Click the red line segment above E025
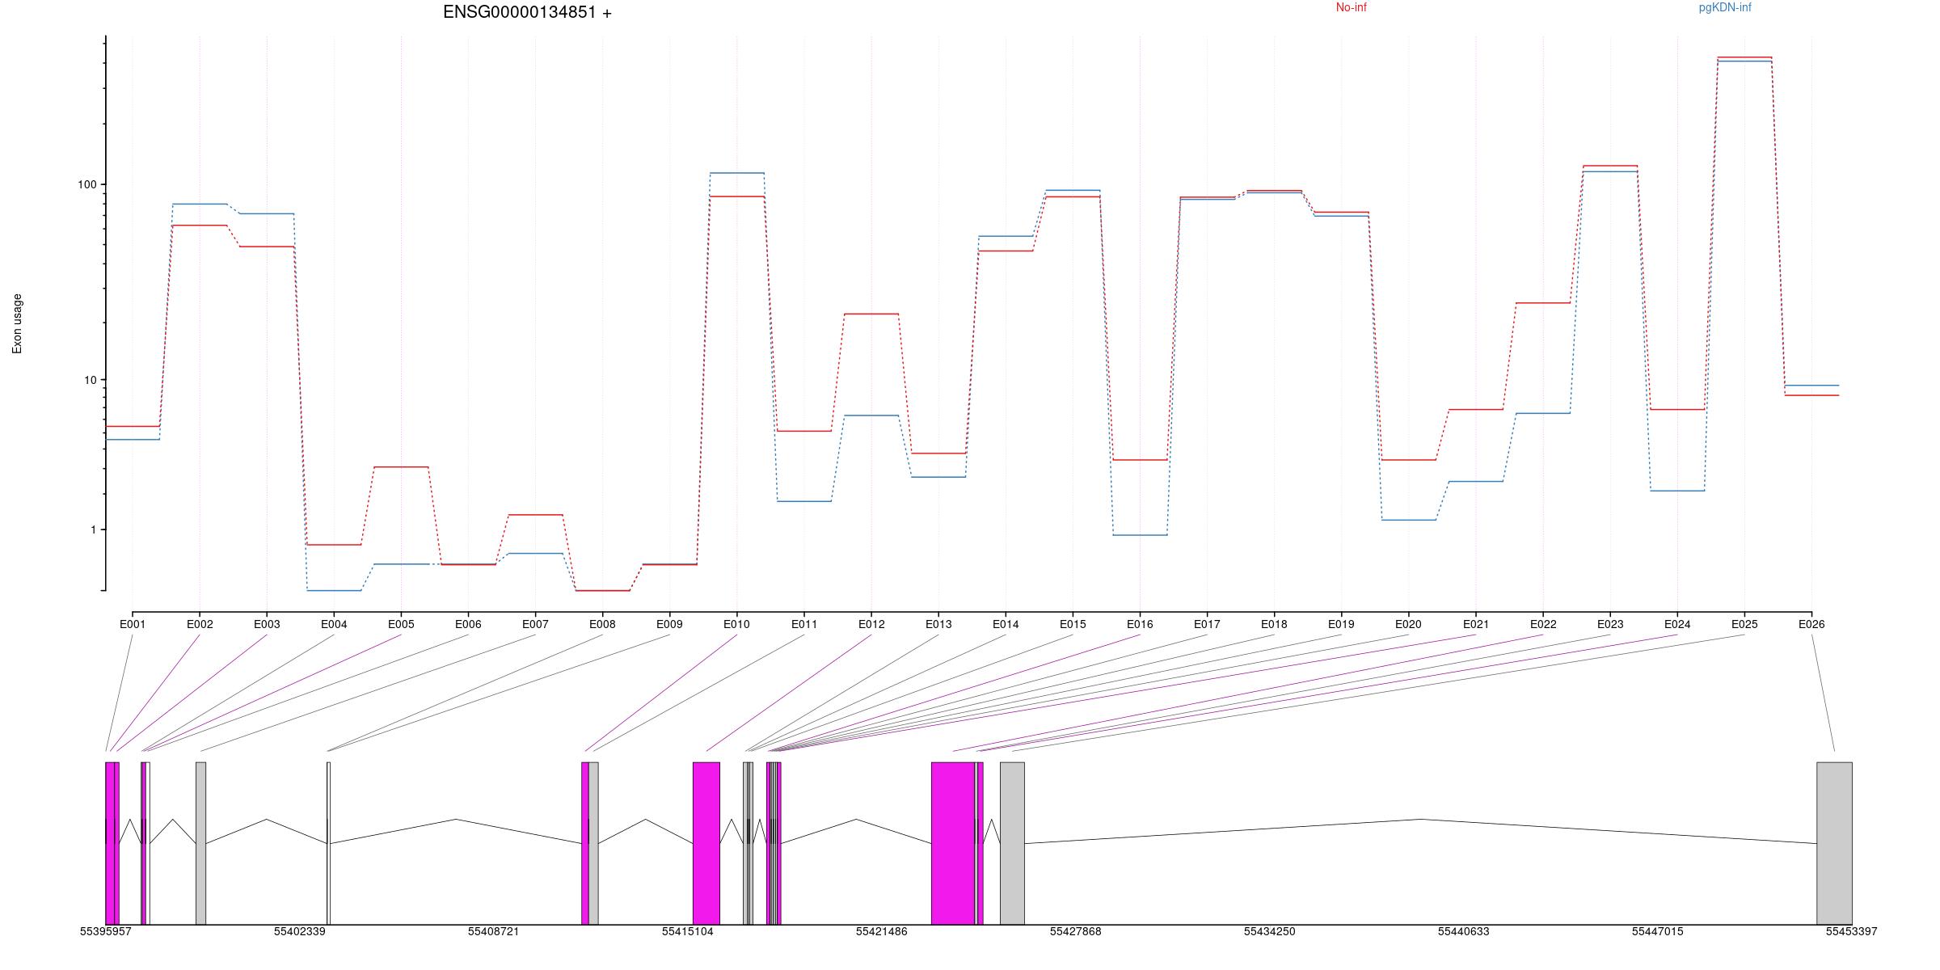This screenshot has width=1940, height=970. [x=1744, y=57]
